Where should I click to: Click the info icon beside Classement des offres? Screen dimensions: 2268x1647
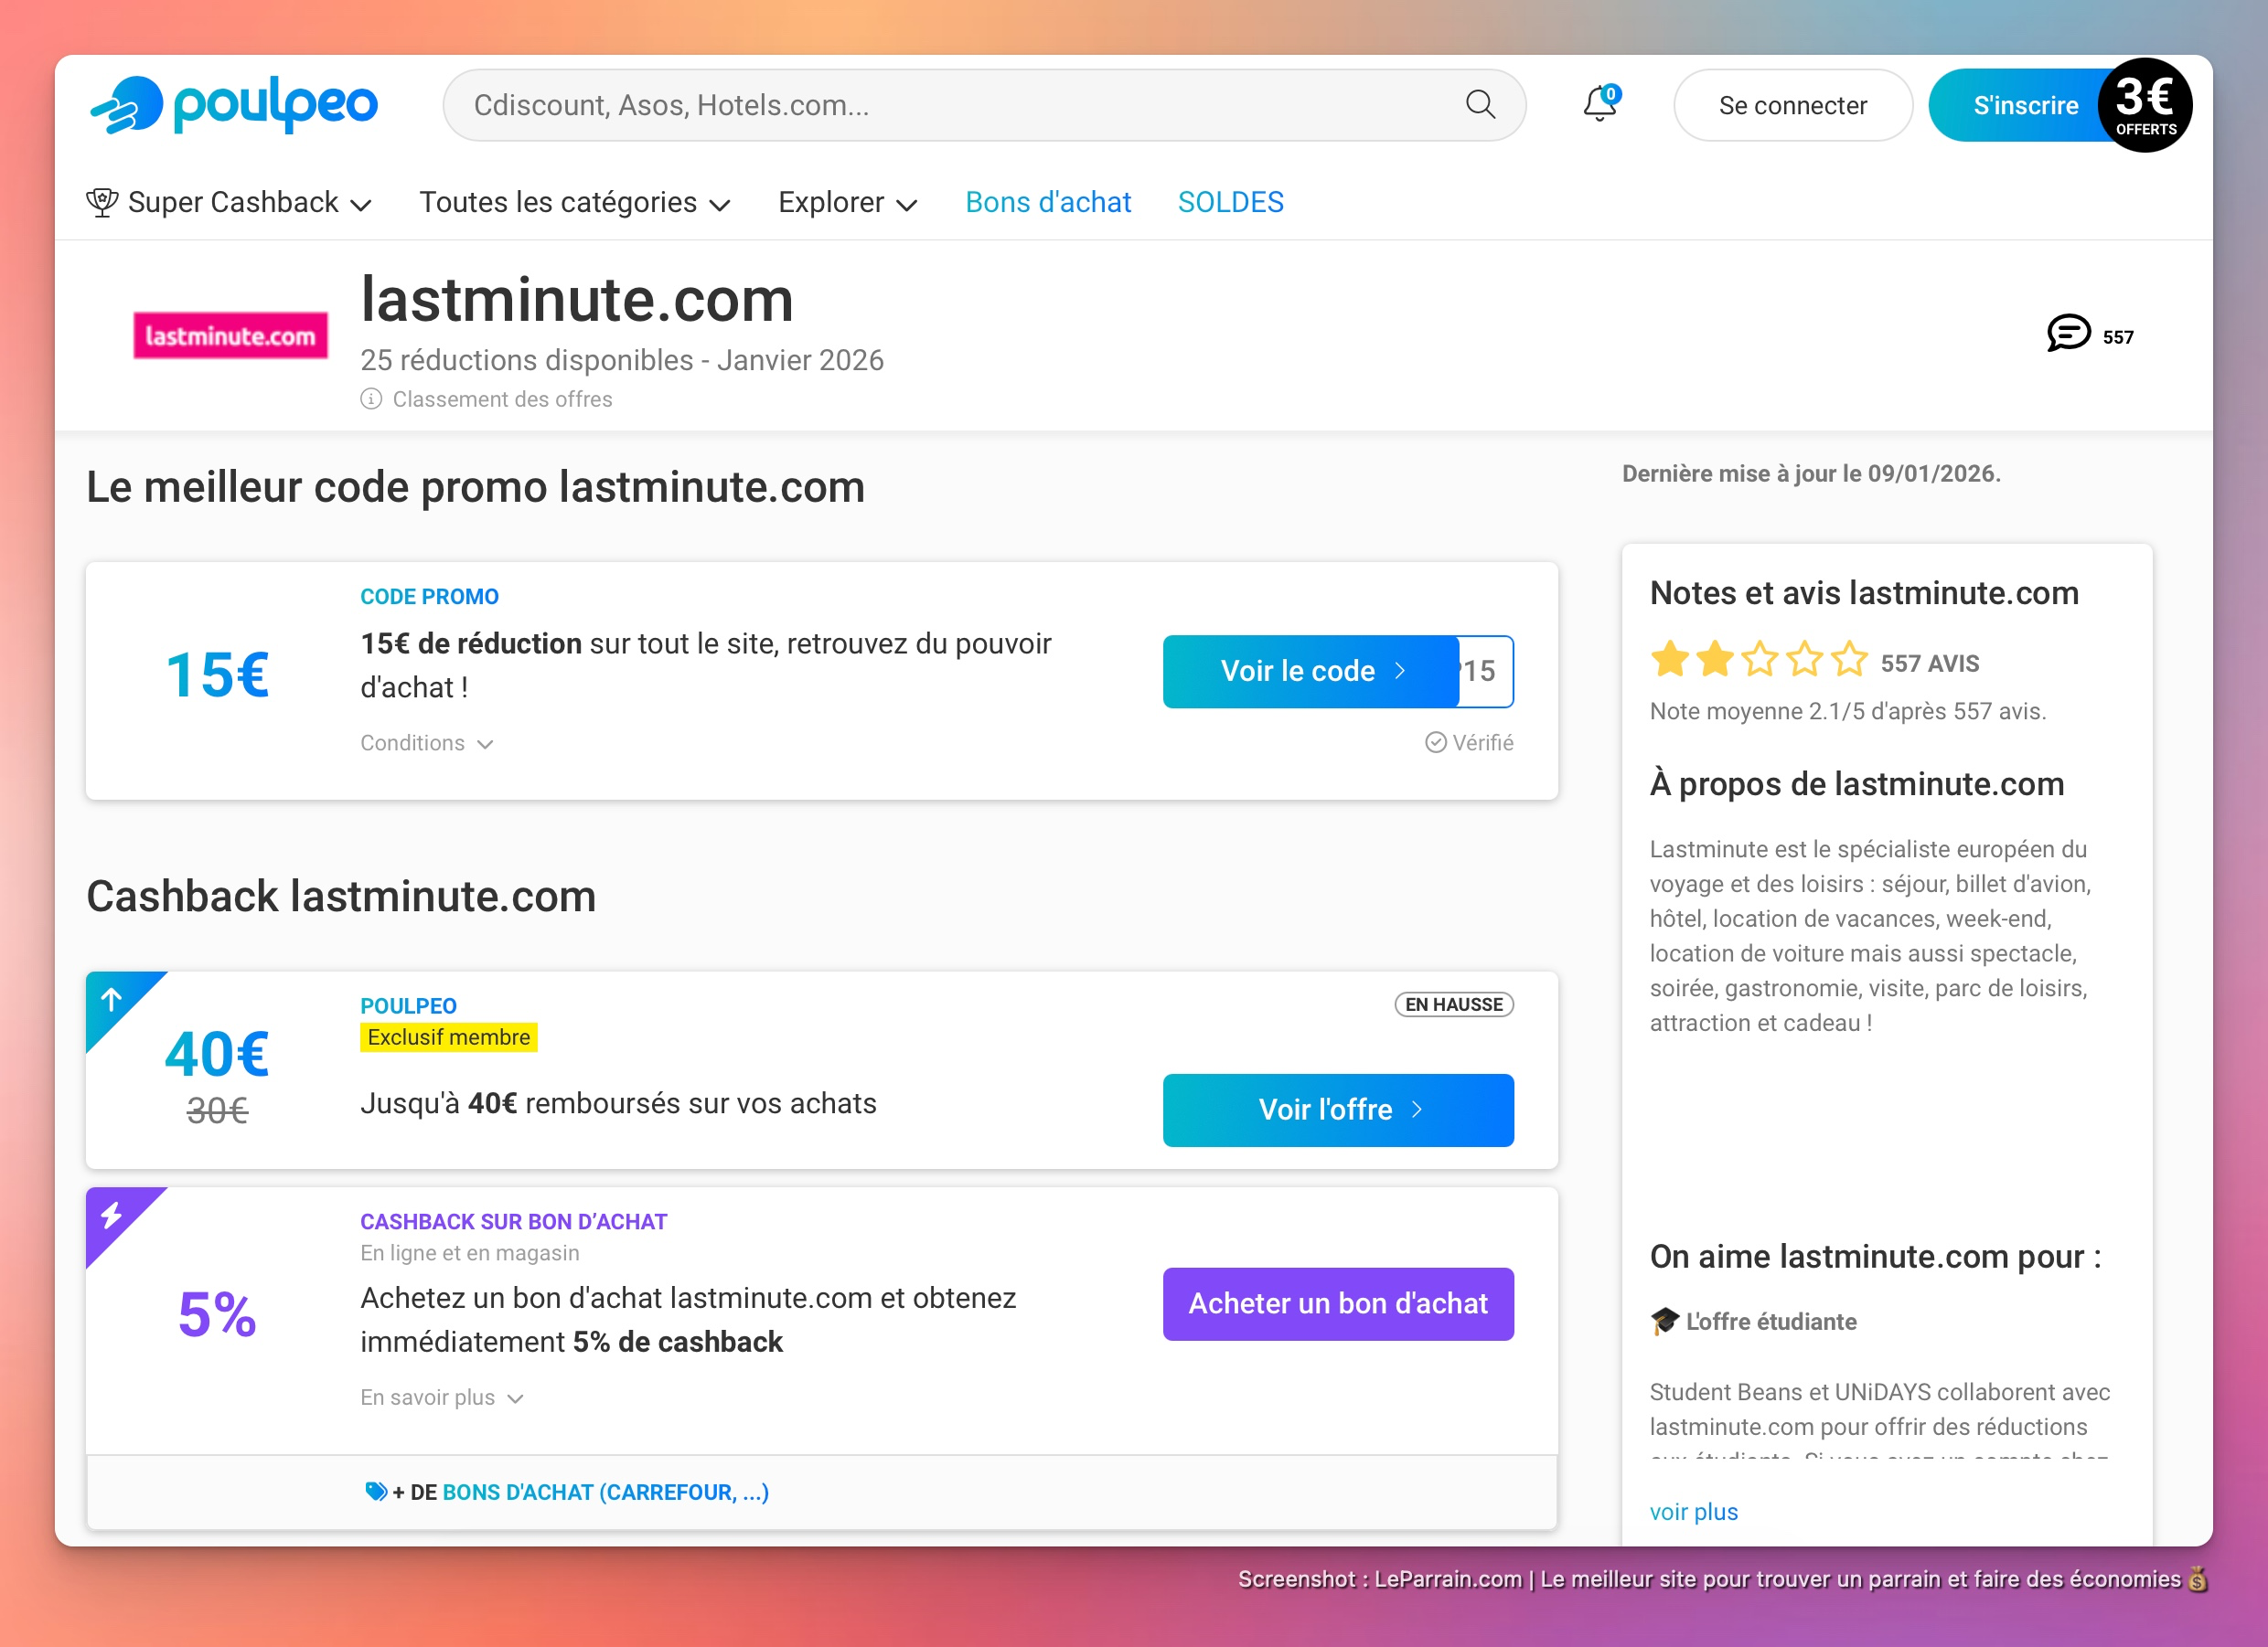click(x=371, y=398)
